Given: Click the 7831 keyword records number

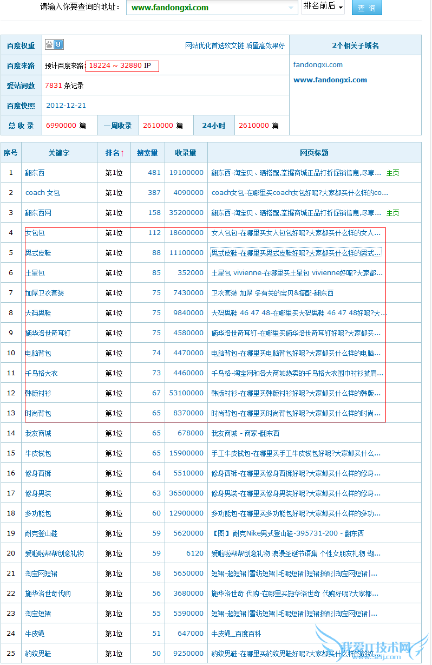Looking at the screenshot, I should (x=54, y=86).
